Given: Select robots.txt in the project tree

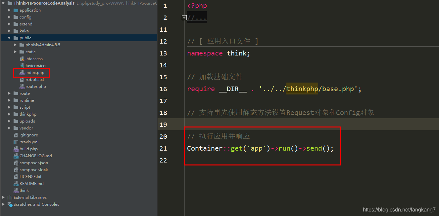Looking at the screenshot, I should click(34, 79).
